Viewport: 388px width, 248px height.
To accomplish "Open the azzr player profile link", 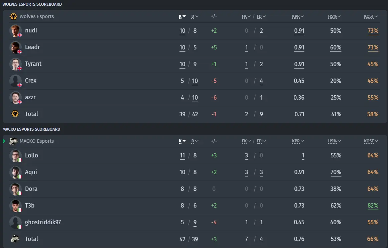I will click(x=30, y=97).
